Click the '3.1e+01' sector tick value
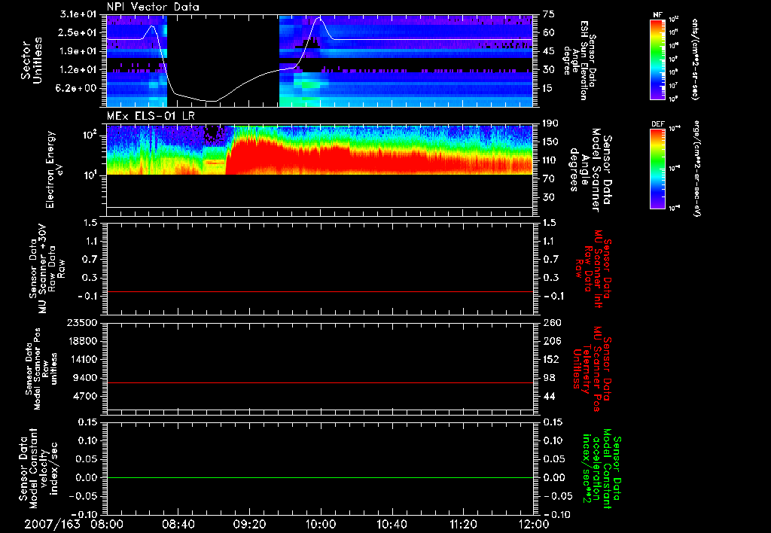771x533 pixels. coord(78,14)
